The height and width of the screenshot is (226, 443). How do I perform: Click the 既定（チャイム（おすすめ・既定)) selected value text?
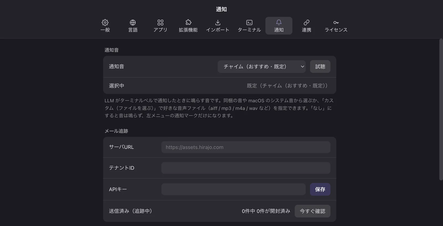287,86
